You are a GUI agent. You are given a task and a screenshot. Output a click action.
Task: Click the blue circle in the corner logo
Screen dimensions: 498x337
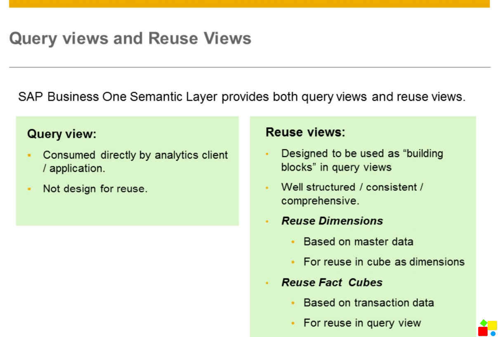click(493, 334)
